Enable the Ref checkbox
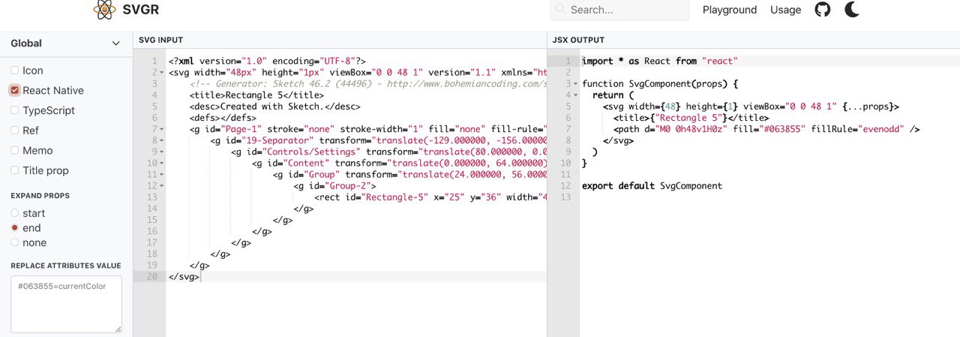This screenshot has width=960, height=337. tap(15, 131)
